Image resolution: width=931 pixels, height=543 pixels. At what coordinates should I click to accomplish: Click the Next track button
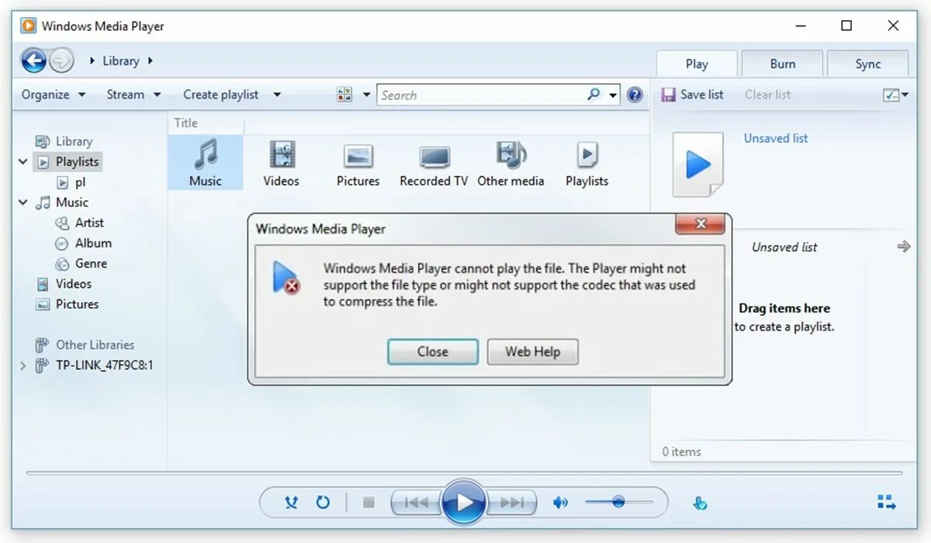coord(512,503)
